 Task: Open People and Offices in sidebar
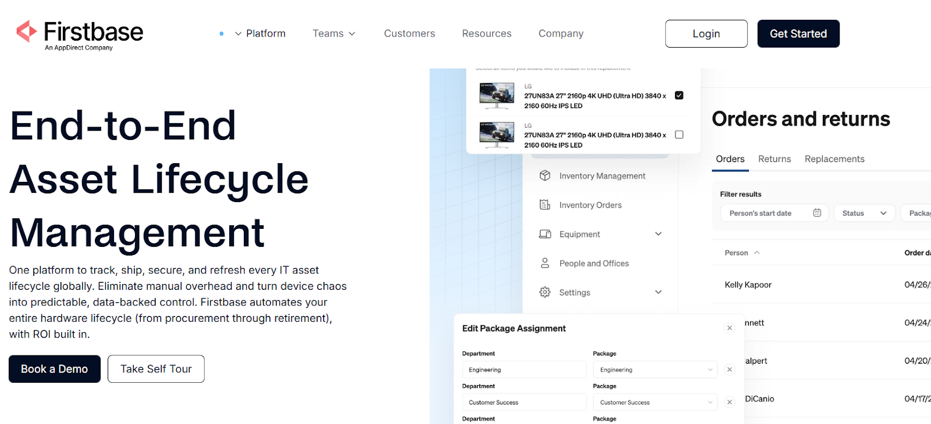point(594,263)
